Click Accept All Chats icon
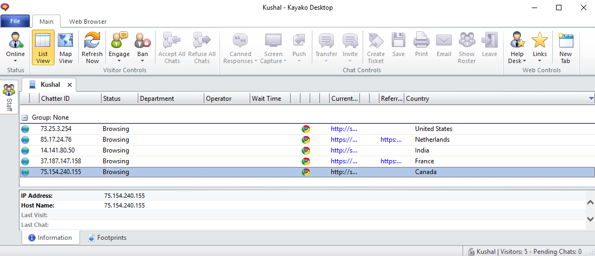The width and height of the screenshot is (595, 256). (172, 40)
